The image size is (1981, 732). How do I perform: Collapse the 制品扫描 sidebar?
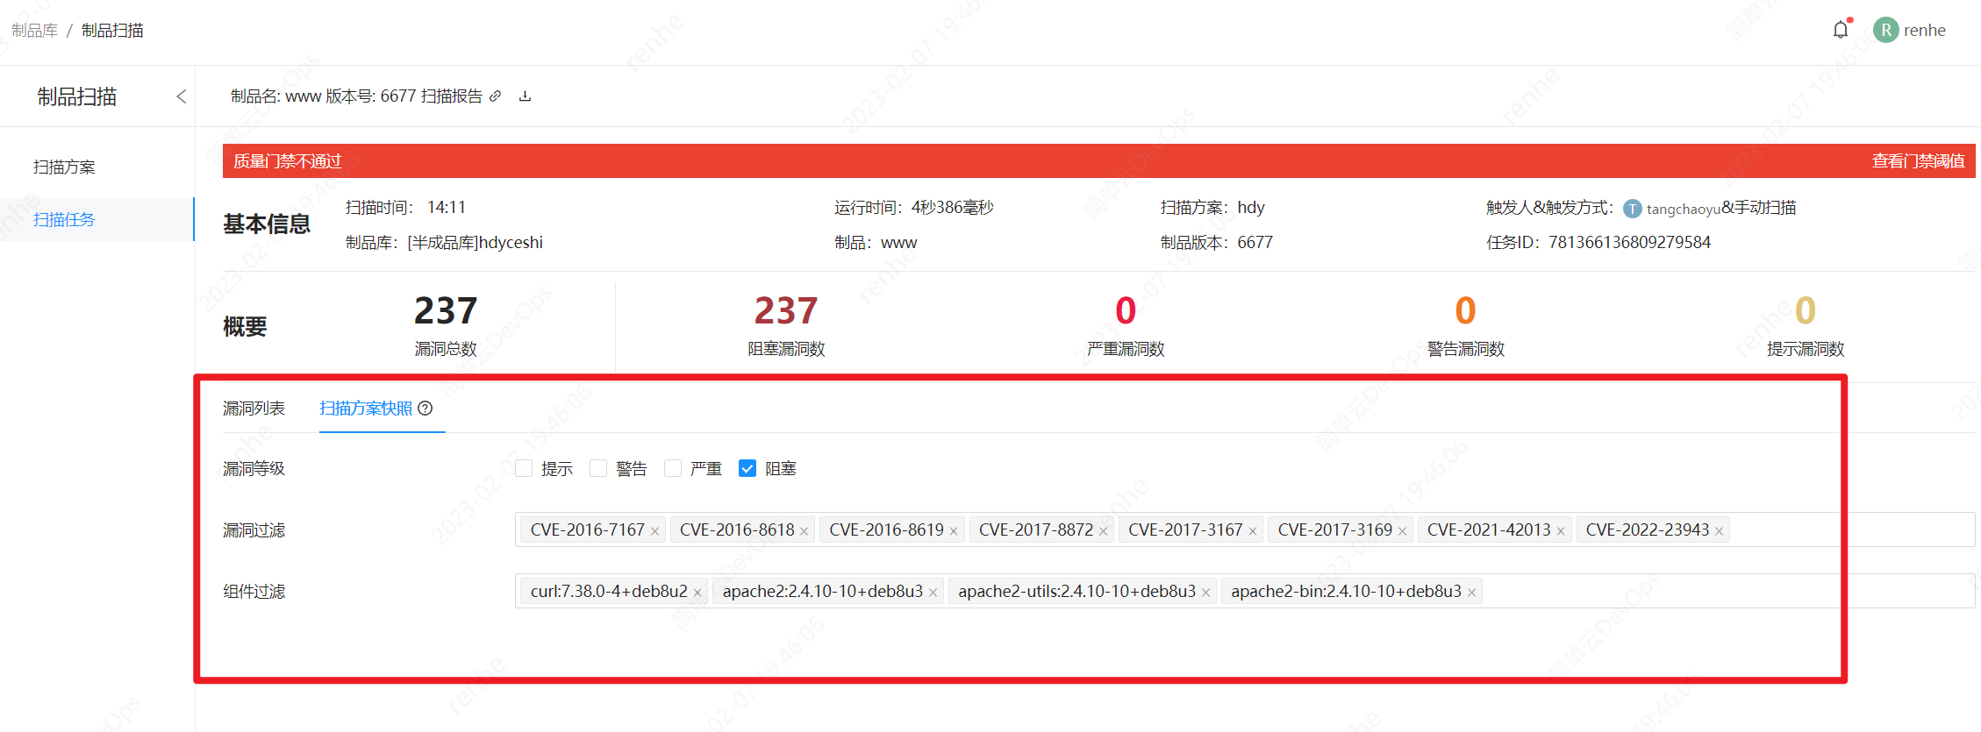pyautogui.click(x=181, y=96)
